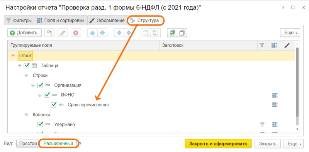Click the uncheck all items icon
The height and width of the screenshot is (152, 309).
click(182, 33)
